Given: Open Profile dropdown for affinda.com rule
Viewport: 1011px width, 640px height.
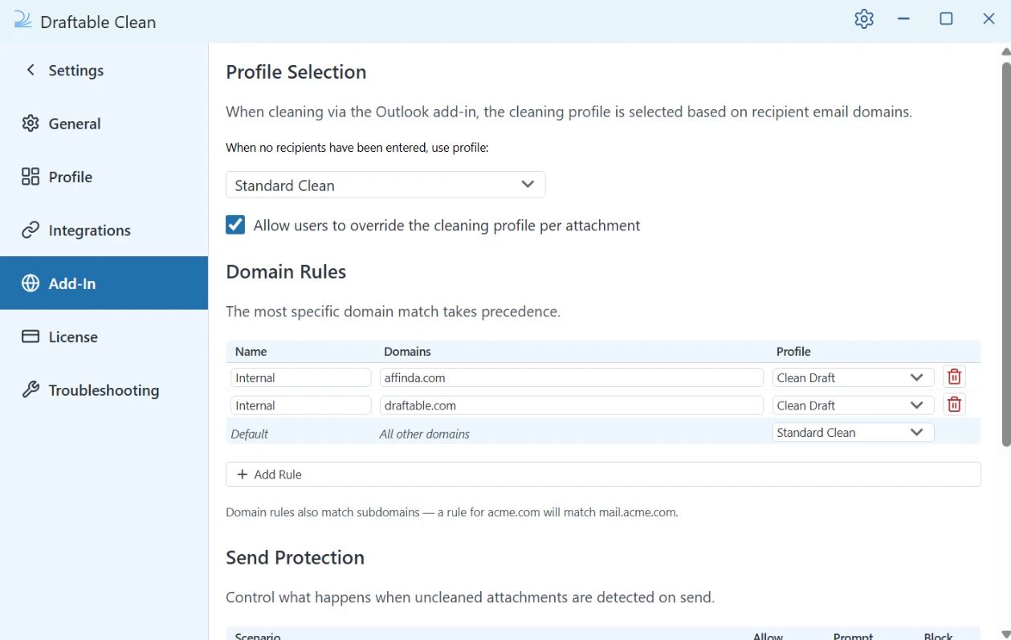Looking at the screenshot, I should pos(853,377).
